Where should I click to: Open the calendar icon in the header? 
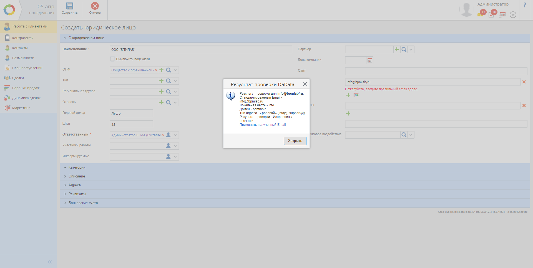pos(502,14)
